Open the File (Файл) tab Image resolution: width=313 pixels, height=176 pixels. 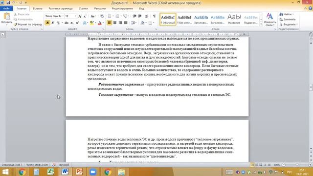click(6, 9)
